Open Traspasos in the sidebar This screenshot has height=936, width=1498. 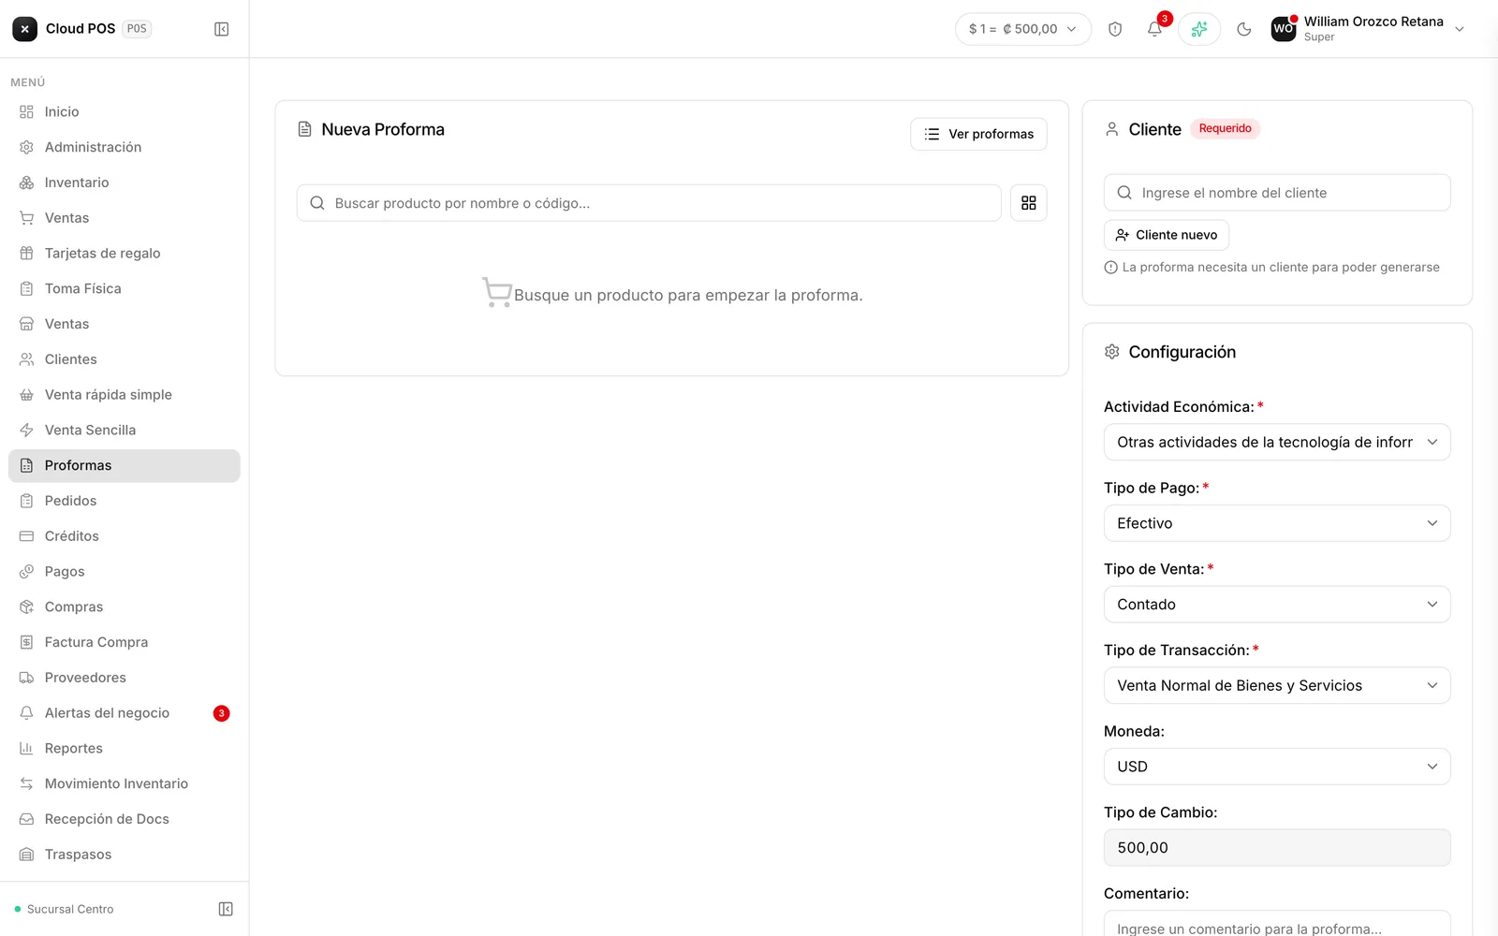click(125, 855)
